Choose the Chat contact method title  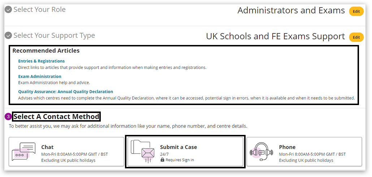click(47, 147)
